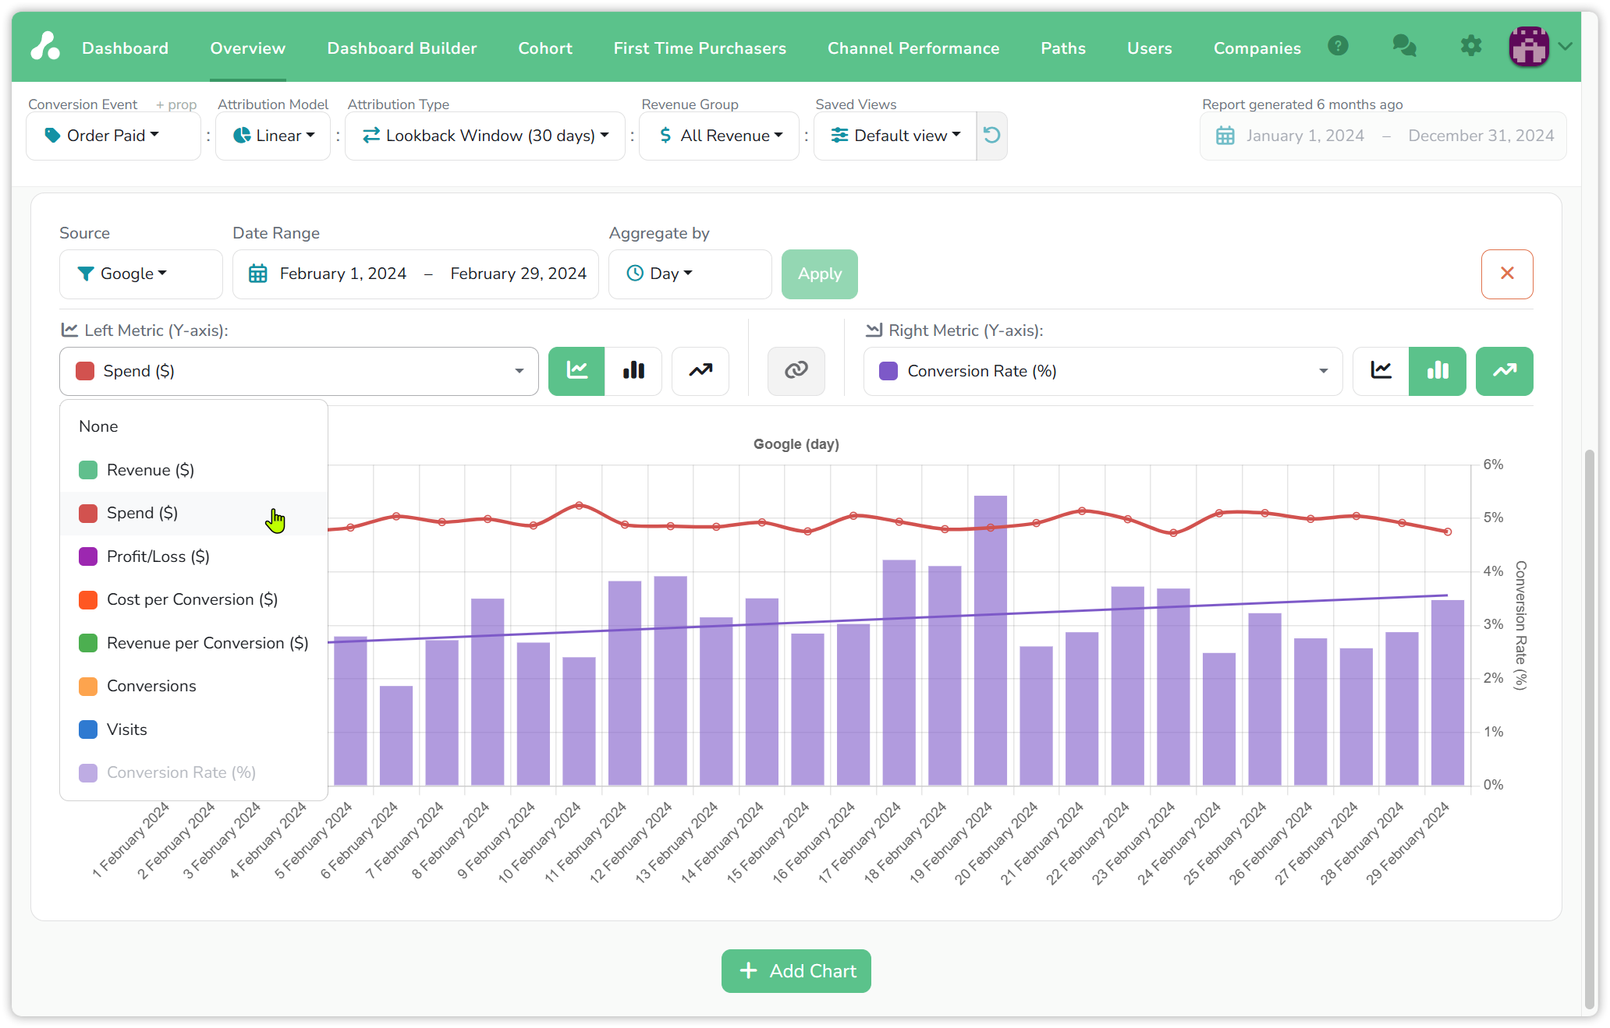The height and width of the screenshot is (1028, 1610).
Task: Choose Revenue ($) from metric list
Action: [193, 470]
